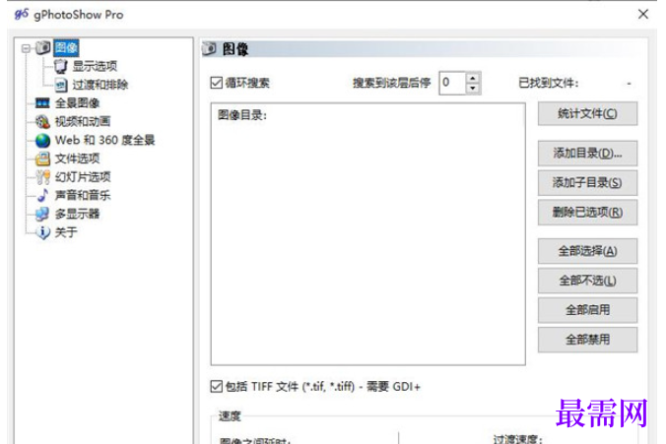Click the 全景图像 panorama icon
The height and width of the screenshot is (444, 666).
click(42, 103)
